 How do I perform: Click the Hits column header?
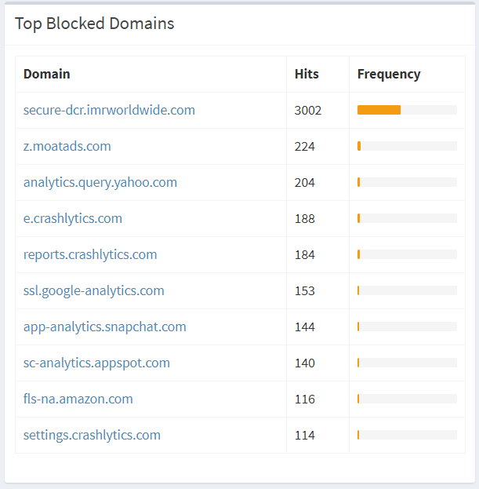[307, 75]
